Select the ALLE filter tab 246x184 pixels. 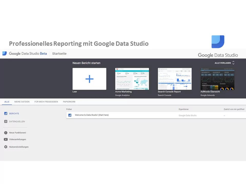pyautogui.click(x=7, y=102)
